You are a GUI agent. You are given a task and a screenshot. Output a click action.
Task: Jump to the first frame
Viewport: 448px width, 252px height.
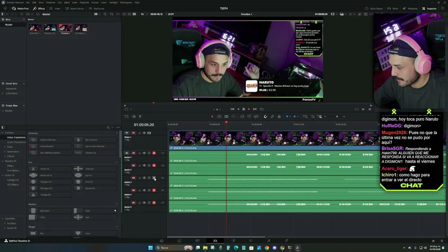pos(232,109)
